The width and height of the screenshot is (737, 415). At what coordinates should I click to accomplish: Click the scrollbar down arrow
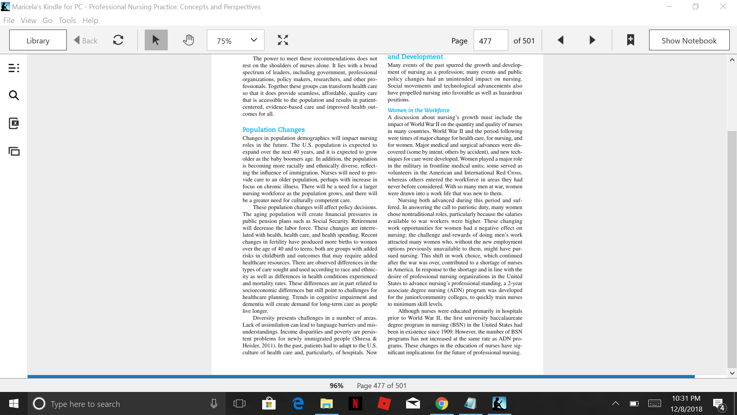(x=732, y=373)
